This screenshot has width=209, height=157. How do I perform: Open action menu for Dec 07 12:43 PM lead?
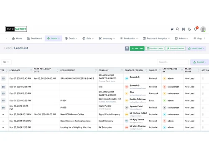click(203, 79)
